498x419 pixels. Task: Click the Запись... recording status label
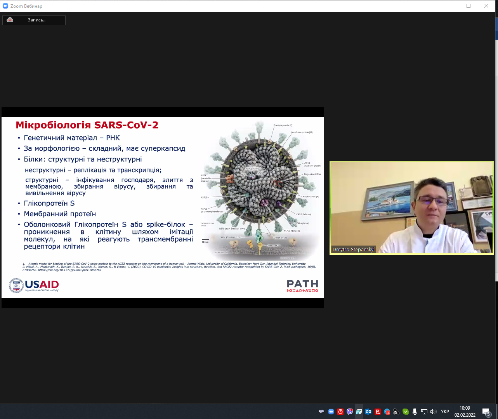coord(37,20)
